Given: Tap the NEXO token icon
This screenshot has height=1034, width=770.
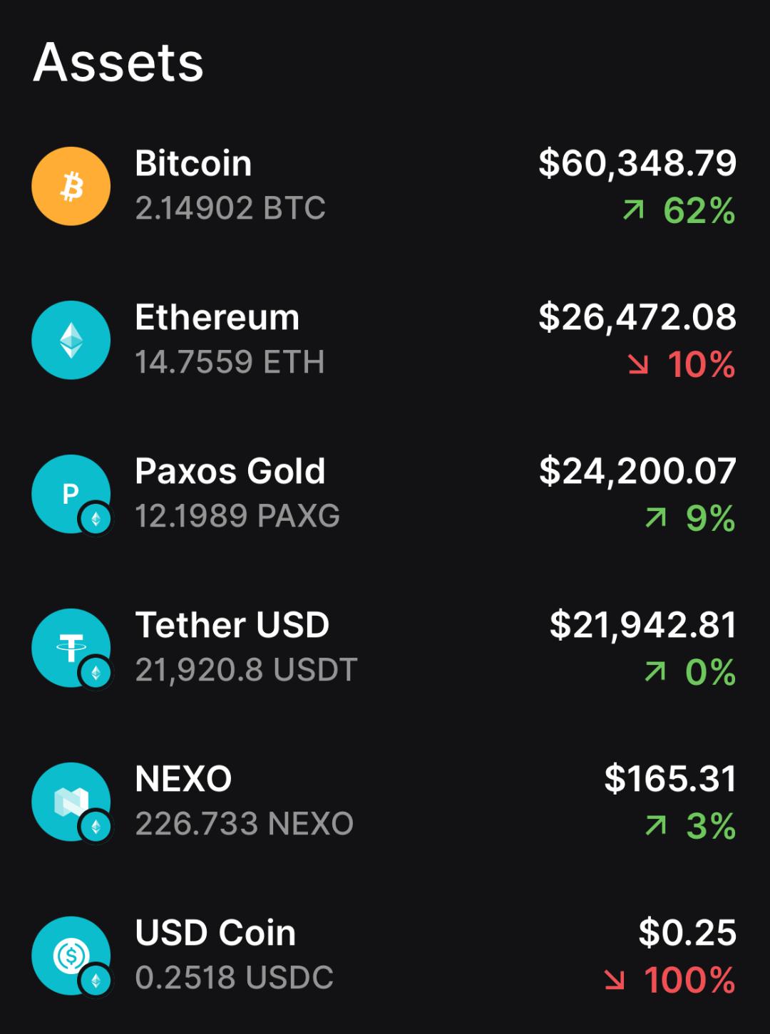Looking at the screenshot, I should point(71,802).
